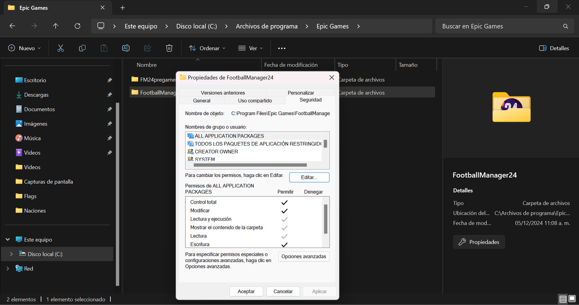Click the computer icon in address bar

(x=101, y=26)
